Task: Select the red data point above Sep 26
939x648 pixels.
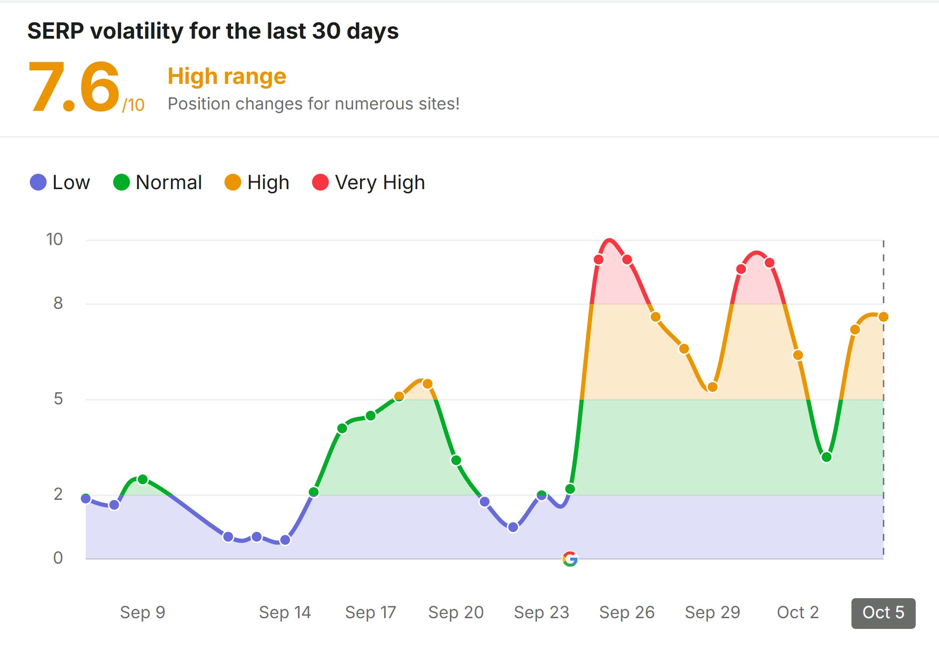Action: tap(627, 259)
